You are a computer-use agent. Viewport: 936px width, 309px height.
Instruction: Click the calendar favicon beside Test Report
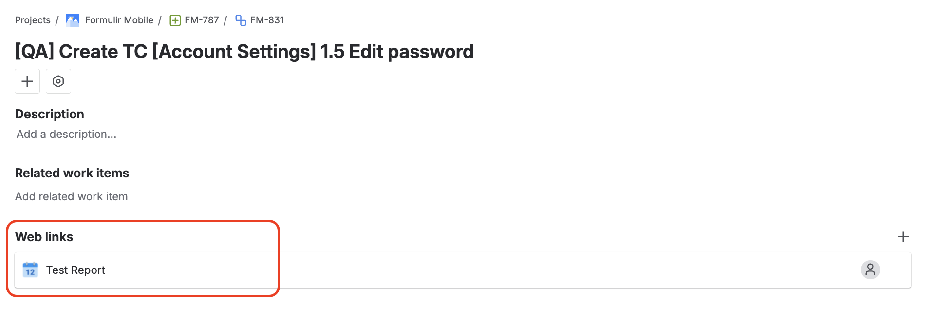point(30,270)
